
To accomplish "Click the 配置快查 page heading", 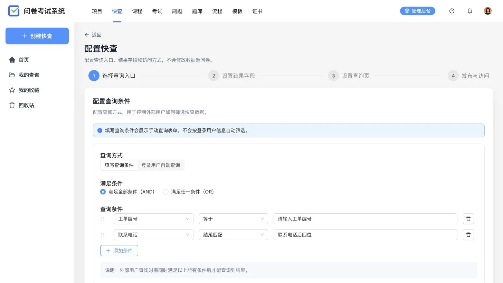I will coord(101,49).
